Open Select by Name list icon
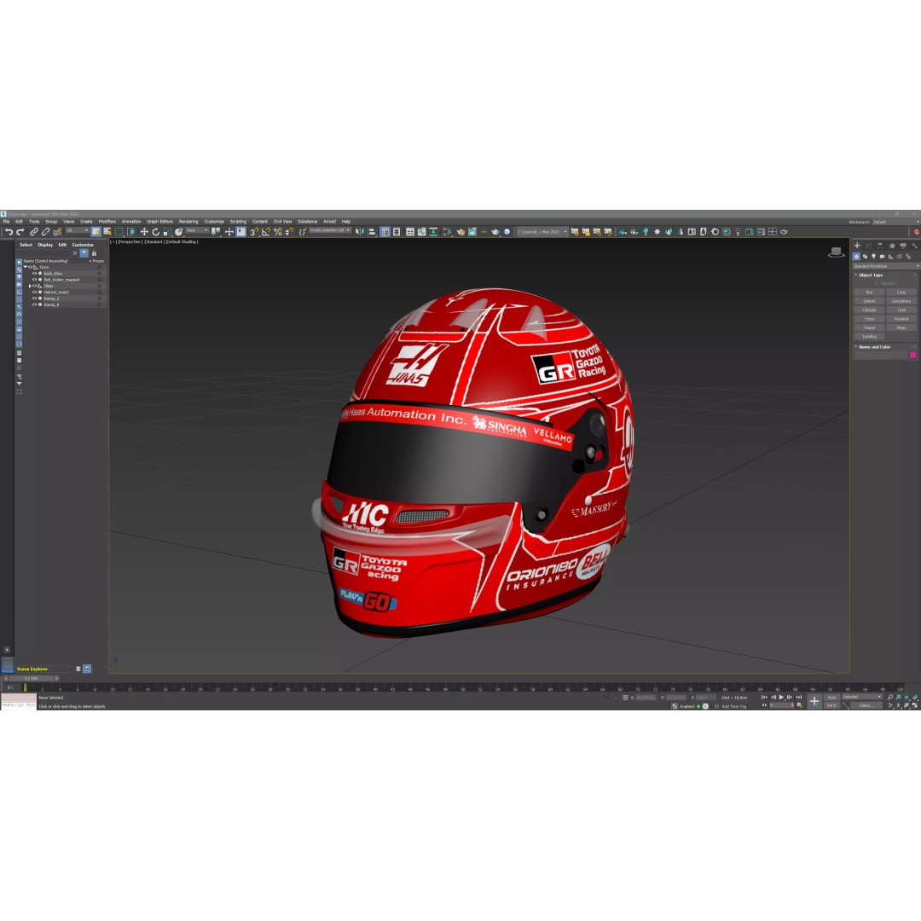The width and height of the screenshot is (921, 921). pos(107,232)
